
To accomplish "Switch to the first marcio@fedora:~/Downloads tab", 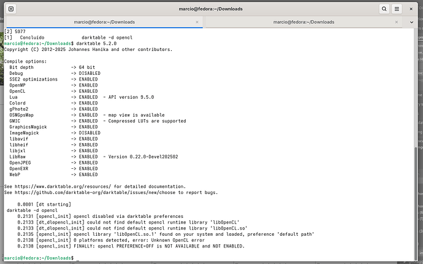I will click(x=104, y=22).
